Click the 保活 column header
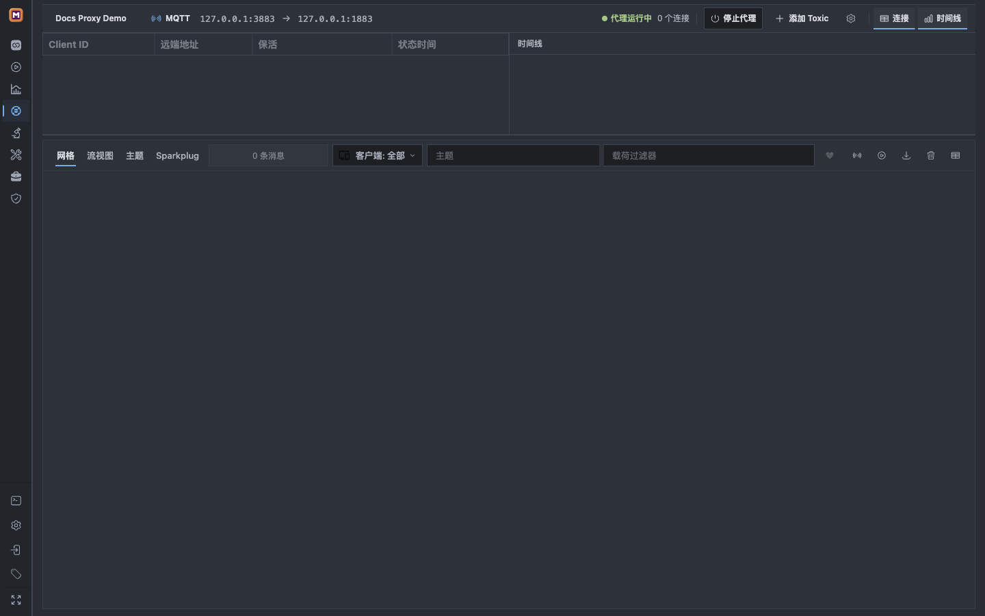Image resolution: width=985 pixels, height=616 pixels. 322,44
